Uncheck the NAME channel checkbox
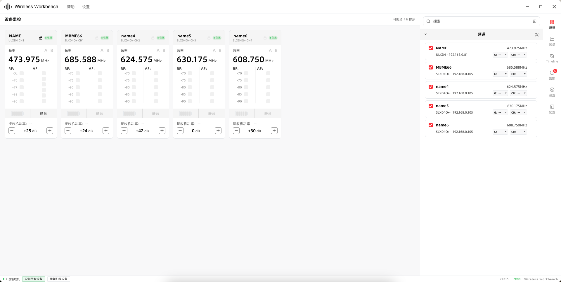The width and height of the screenshot is (561, 282). point(430,48)
